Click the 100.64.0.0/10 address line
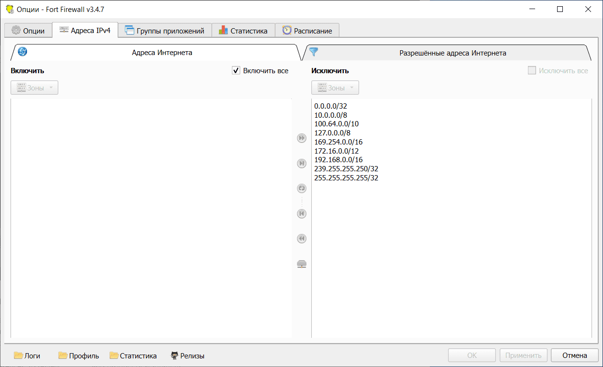Image resolution: width=603 pixels, height=367 pixels. click(336, 124)
